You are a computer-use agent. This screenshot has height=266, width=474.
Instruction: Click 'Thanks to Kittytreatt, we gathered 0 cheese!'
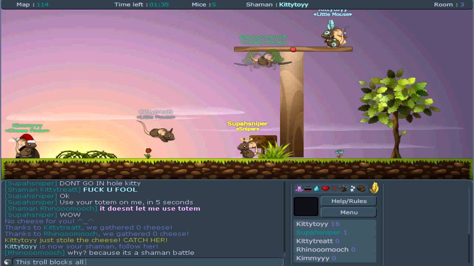tap(89, 228)
